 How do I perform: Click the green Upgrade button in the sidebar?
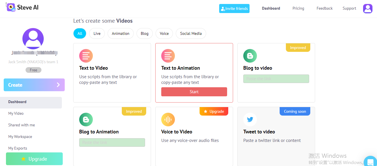[x=34, y=159]
